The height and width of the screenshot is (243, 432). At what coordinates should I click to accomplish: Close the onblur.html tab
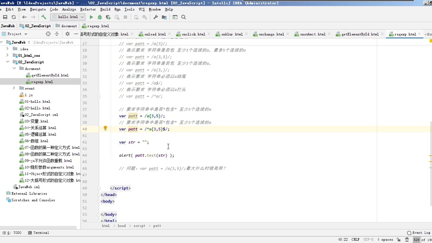point(246,34)
